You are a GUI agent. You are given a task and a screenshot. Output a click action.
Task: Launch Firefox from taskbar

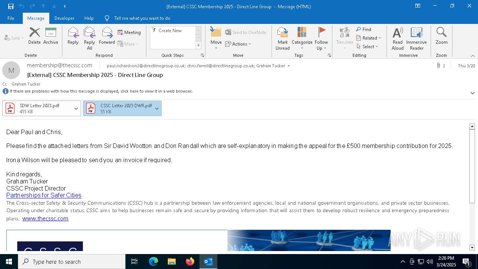190,262
